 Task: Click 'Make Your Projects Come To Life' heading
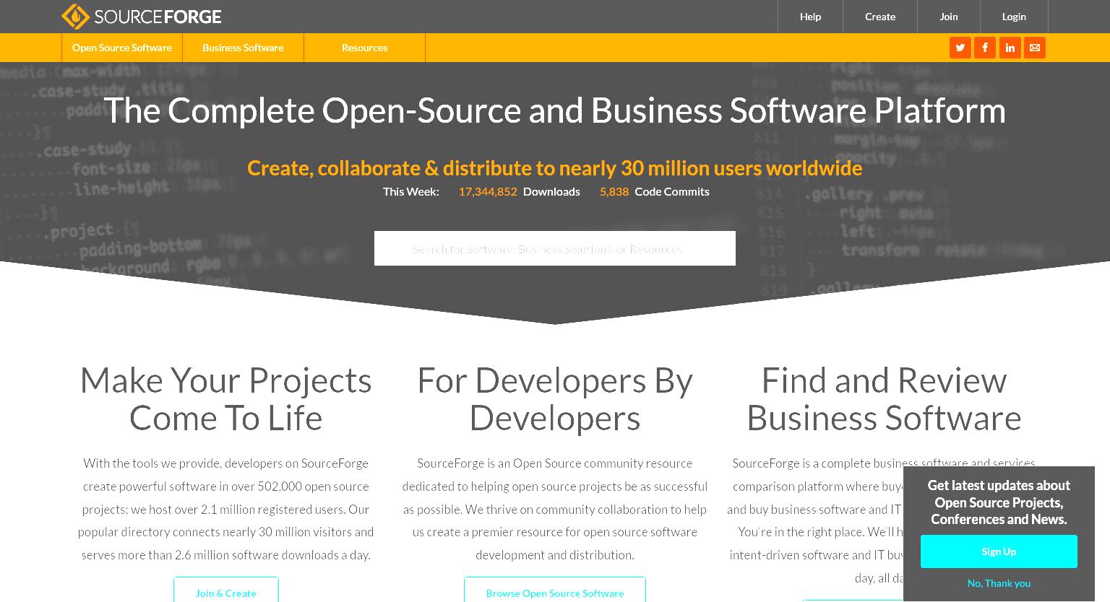(226, 399)
